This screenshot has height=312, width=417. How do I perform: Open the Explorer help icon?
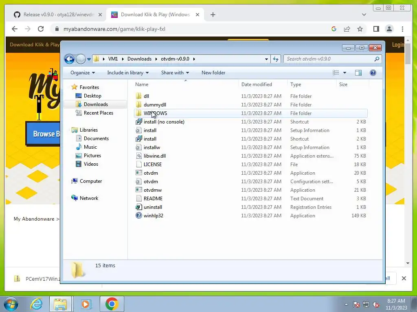point(373,73)
